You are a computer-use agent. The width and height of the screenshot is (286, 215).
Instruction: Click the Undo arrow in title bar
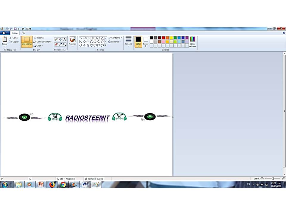7,29
